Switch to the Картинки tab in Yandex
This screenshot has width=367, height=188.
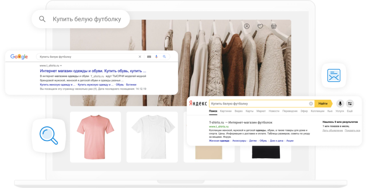226,111
